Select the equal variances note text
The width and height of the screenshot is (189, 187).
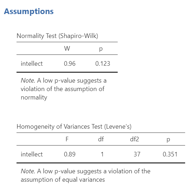86,175
